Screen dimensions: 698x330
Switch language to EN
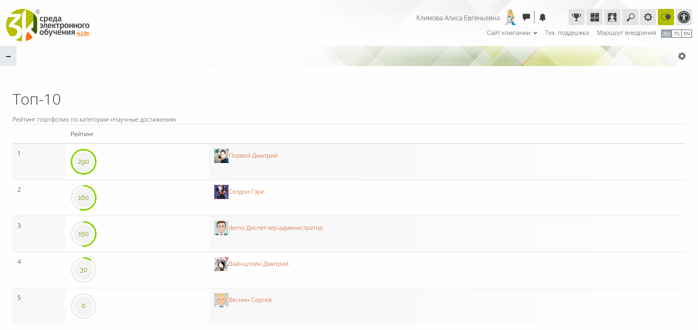(687, 34)
